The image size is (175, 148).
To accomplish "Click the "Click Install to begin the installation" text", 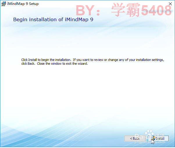I will [46, 60].
